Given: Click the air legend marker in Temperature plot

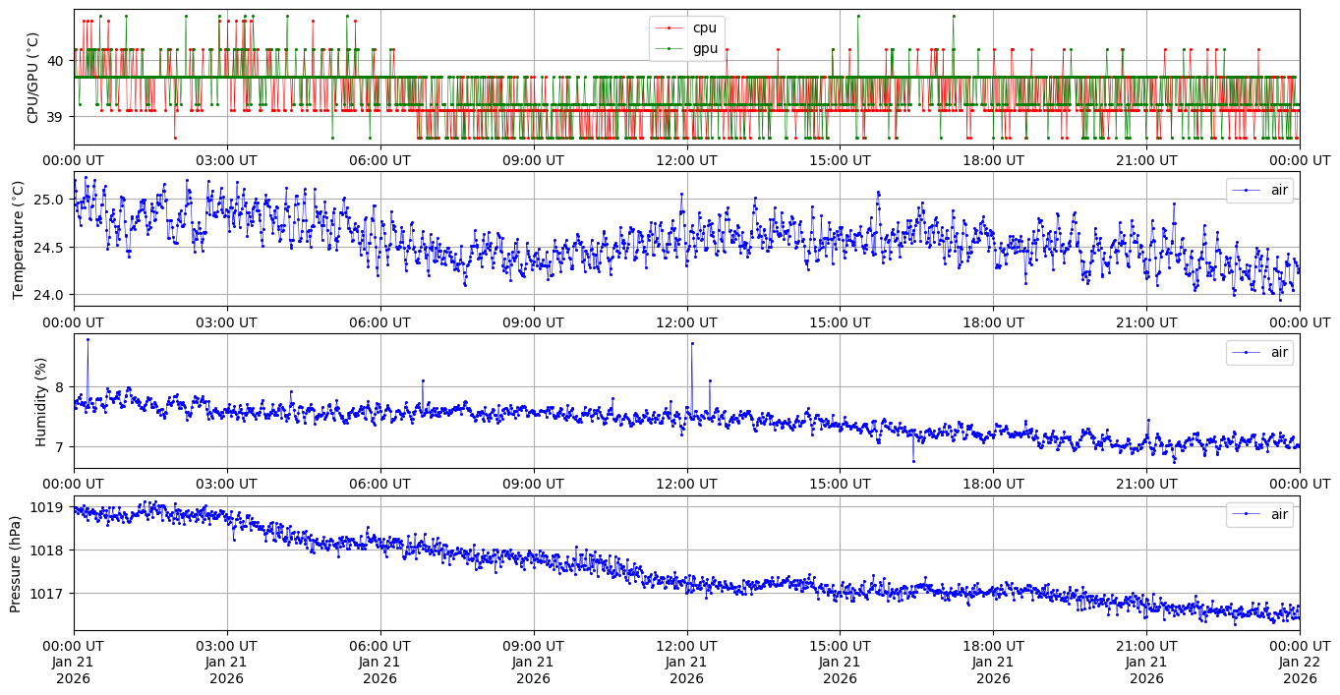Looking at the screenshot, I should pyautogui.click(x=1246, y=190).
